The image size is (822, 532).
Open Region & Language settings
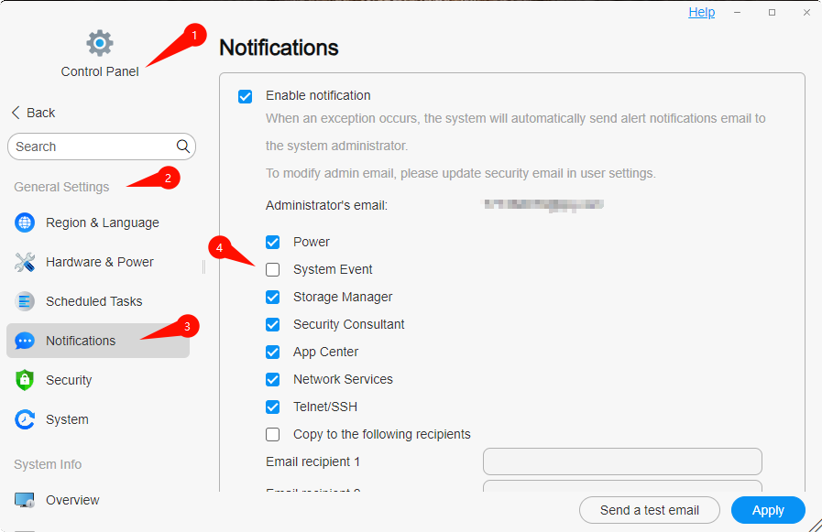[x=98, y=223]
